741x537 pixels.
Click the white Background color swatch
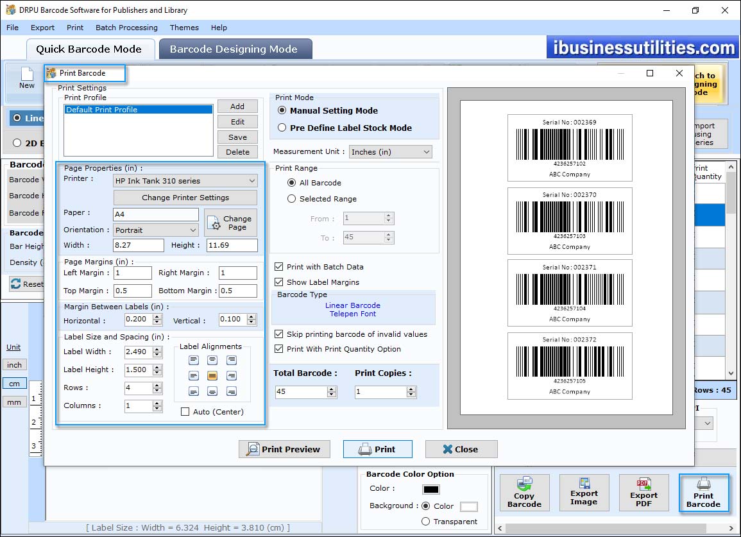[x=469, y=506]
